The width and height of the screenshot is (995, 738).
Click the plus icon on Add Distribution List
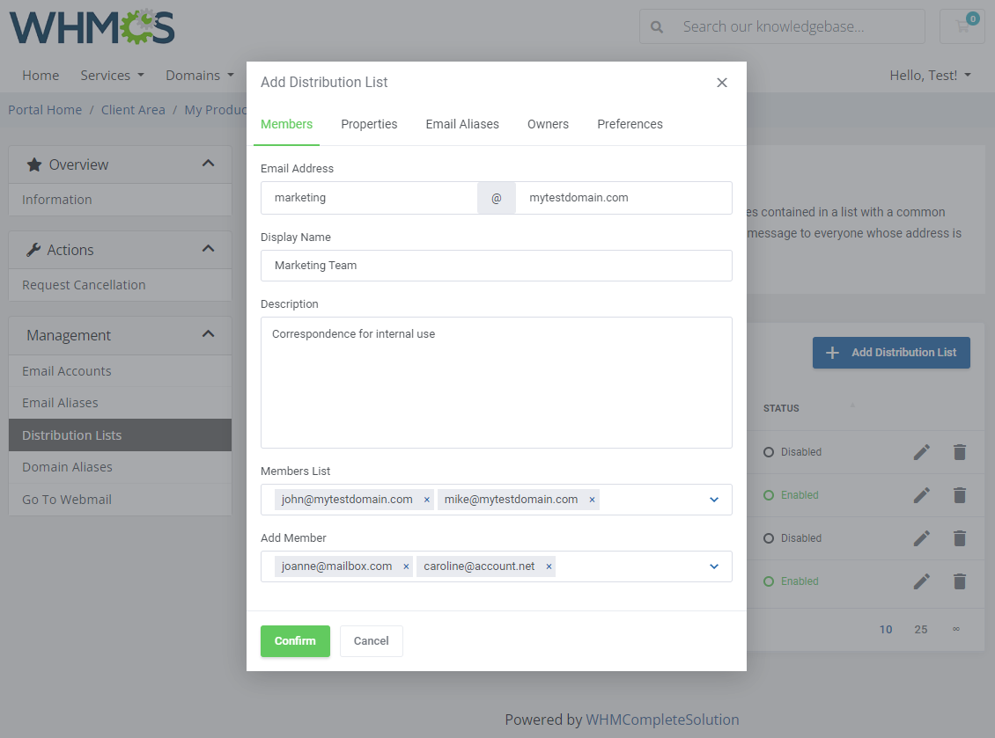tap(832, 353)
